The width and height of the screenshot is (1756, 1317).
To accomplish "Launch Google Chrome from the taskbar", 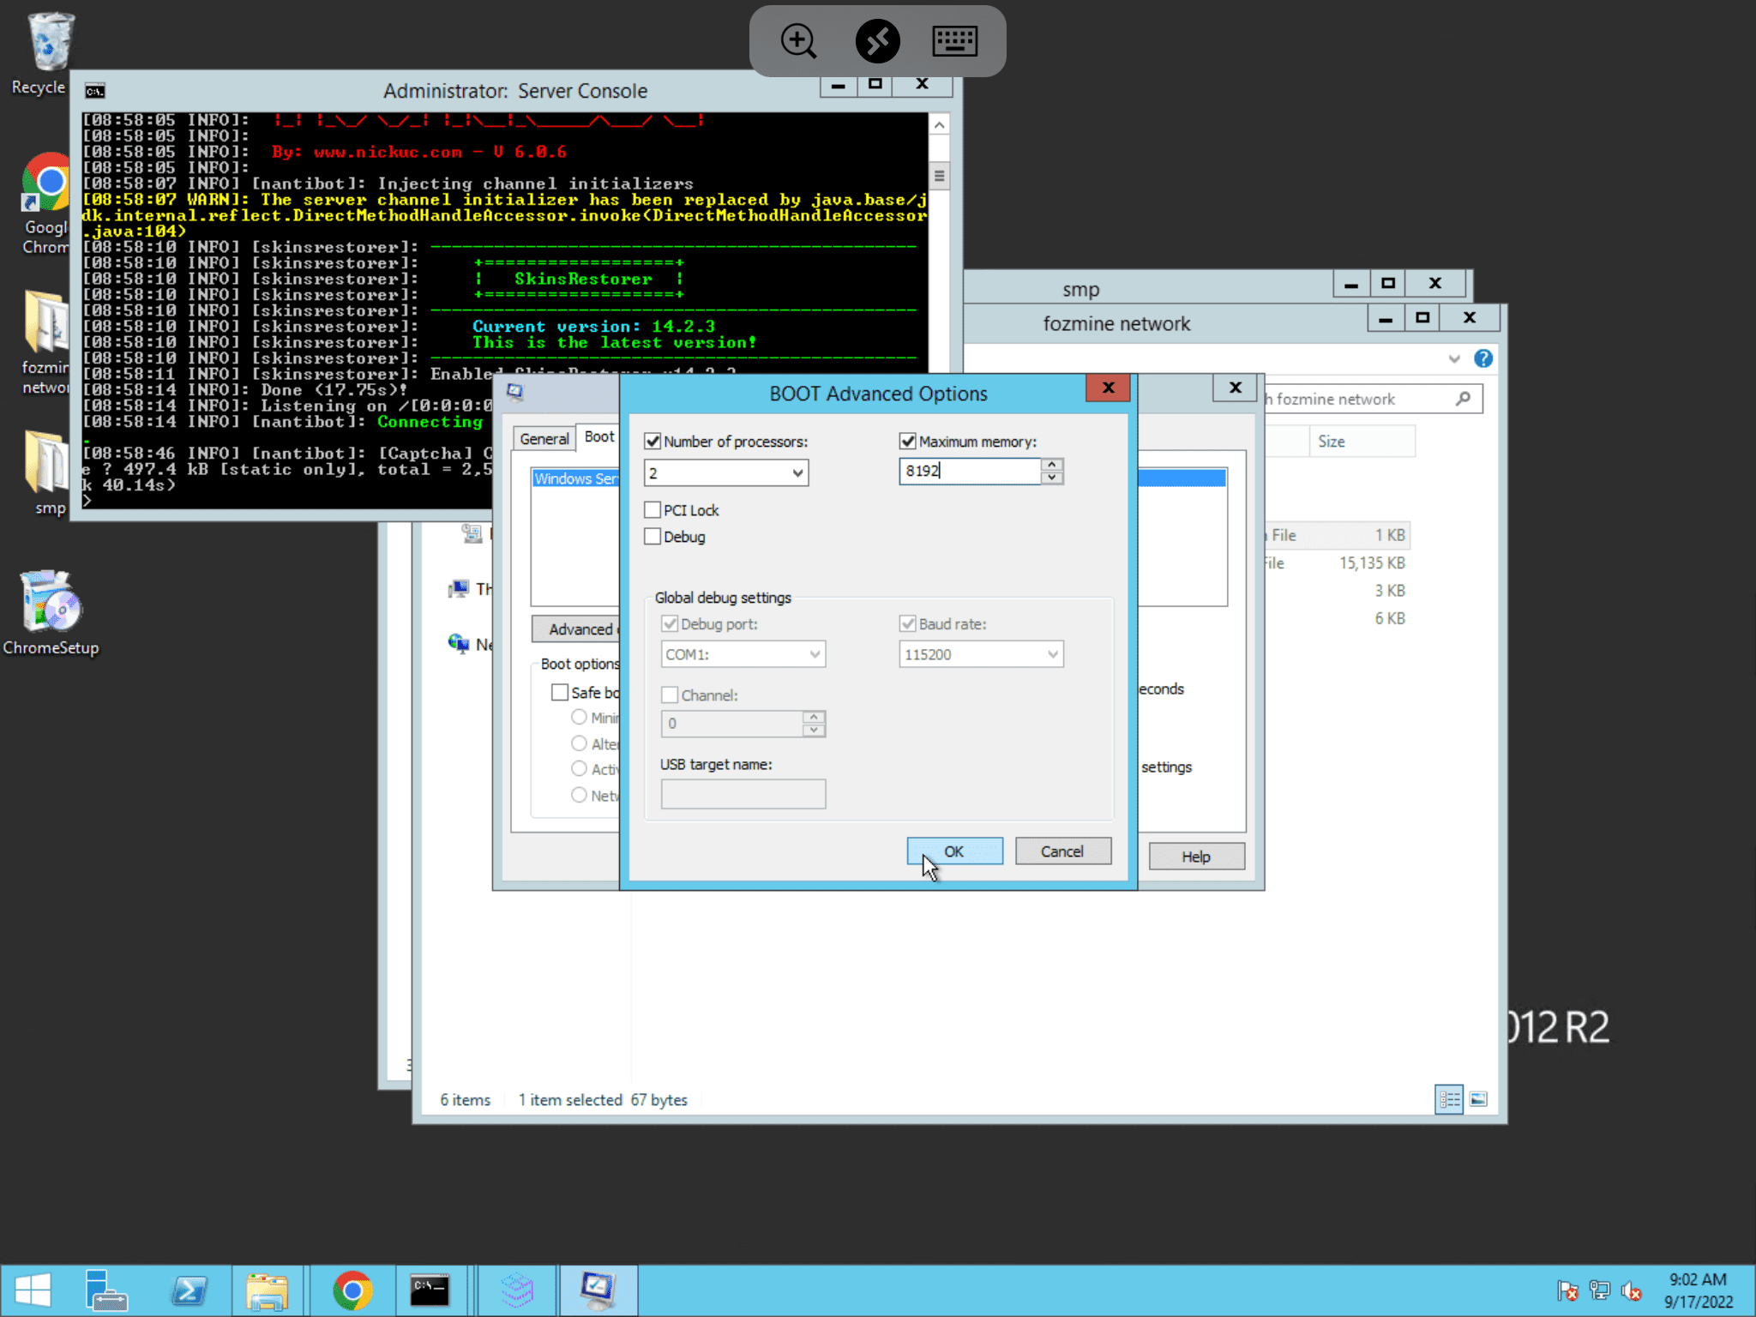I will [353, 1290].
